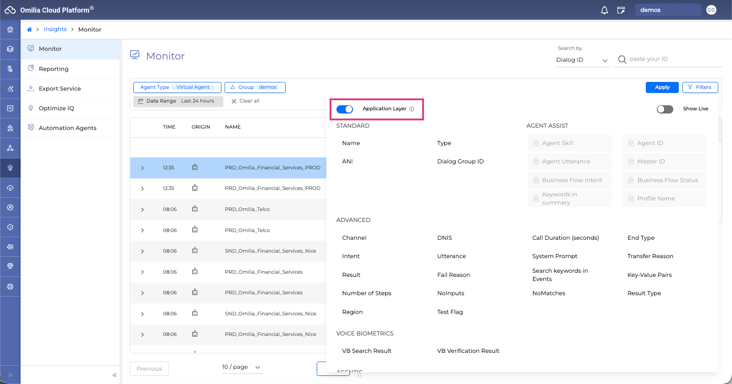Expand the left rail with double-arrow icon
Viewport: 732px width, 384px height.
coord(10,375)
